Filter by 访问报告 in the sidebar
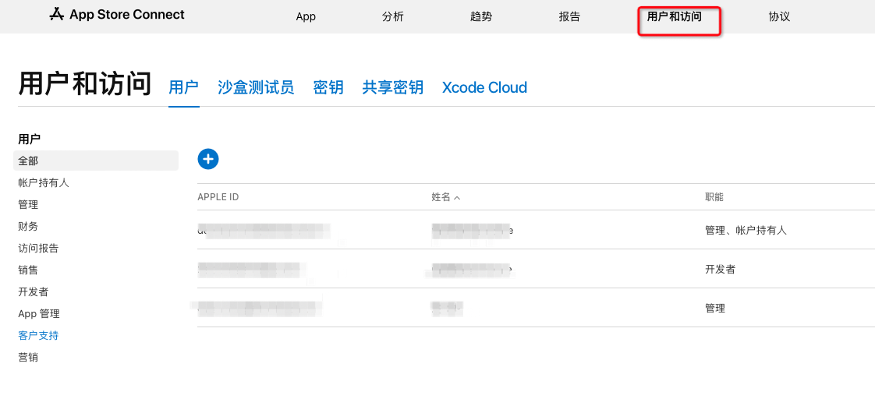This screenshot has width=875, height=406. point(38,248)
